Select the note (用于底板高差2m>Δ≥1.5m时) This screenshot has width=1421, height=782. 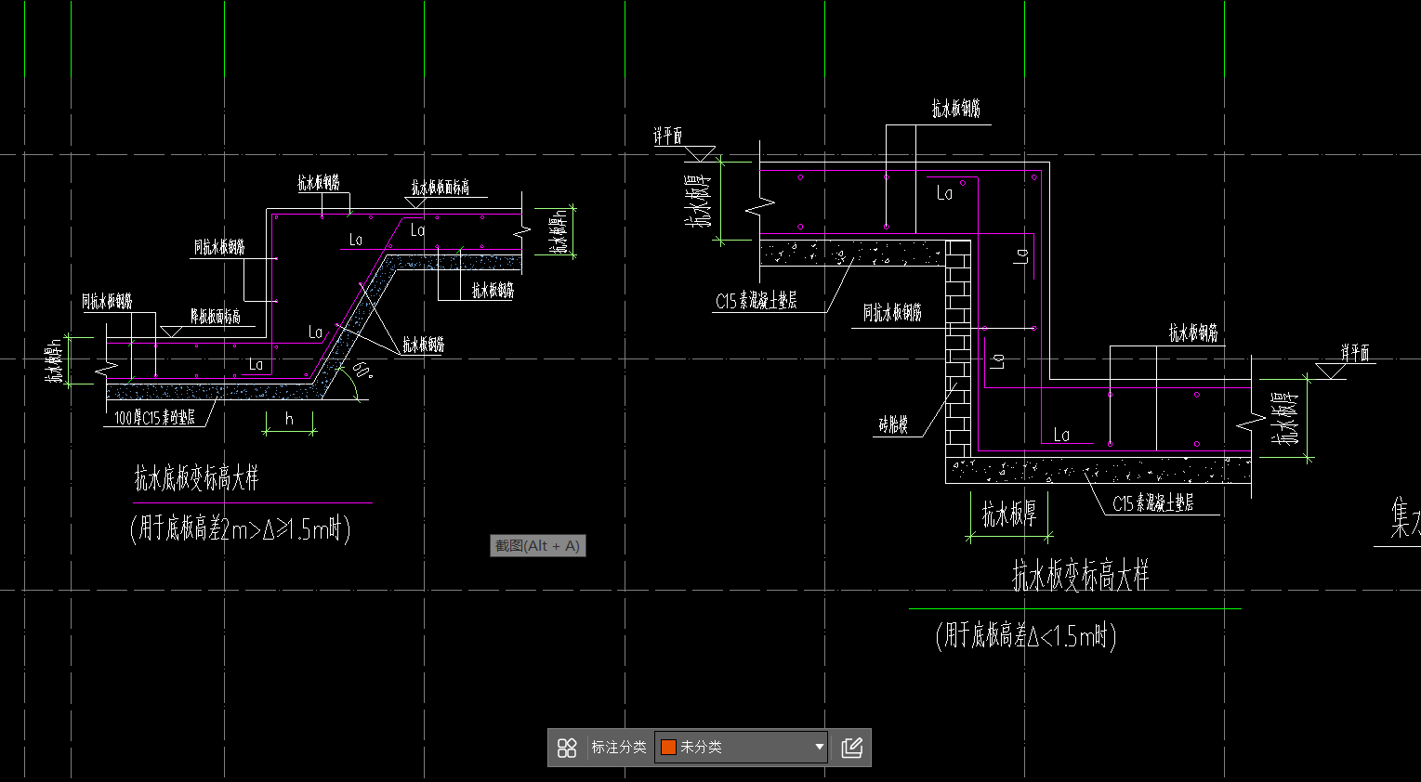(x=241, y=529)
